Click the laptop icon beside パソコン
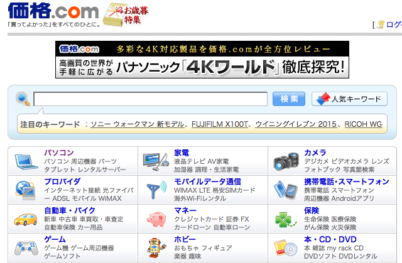The width and height of the screenshot is (402, 263). point(25,161)
